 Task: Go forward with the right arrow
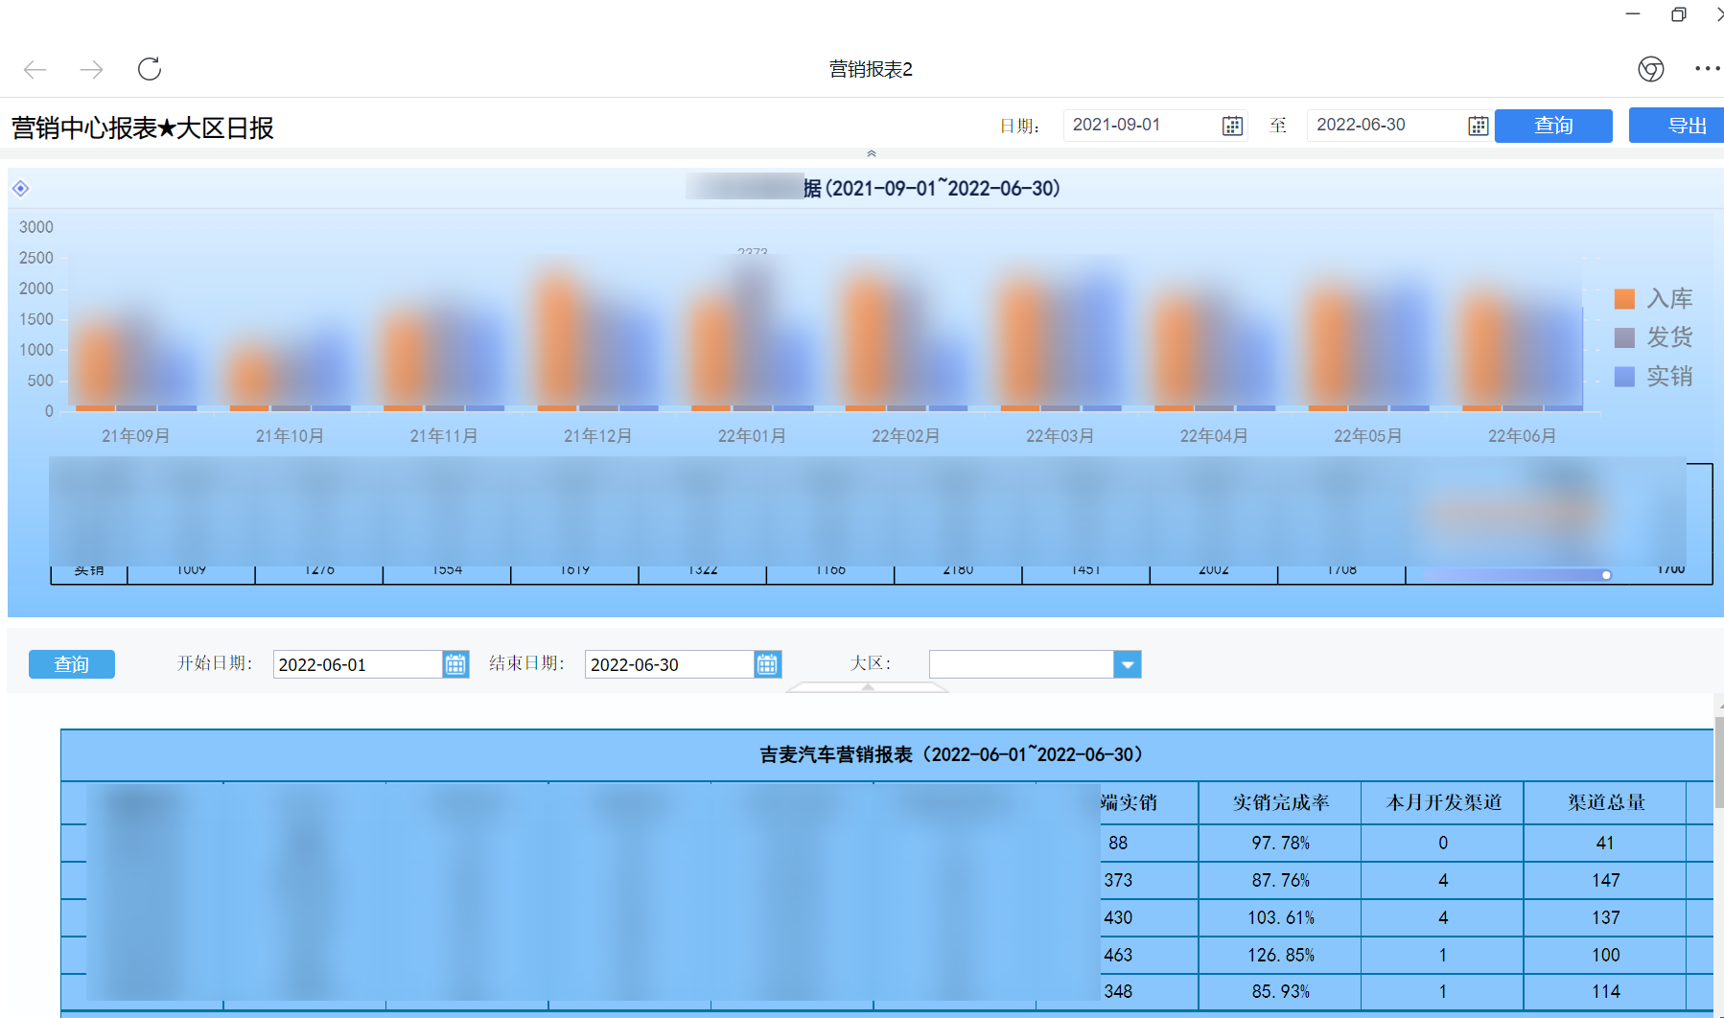[x=91, y=69]
